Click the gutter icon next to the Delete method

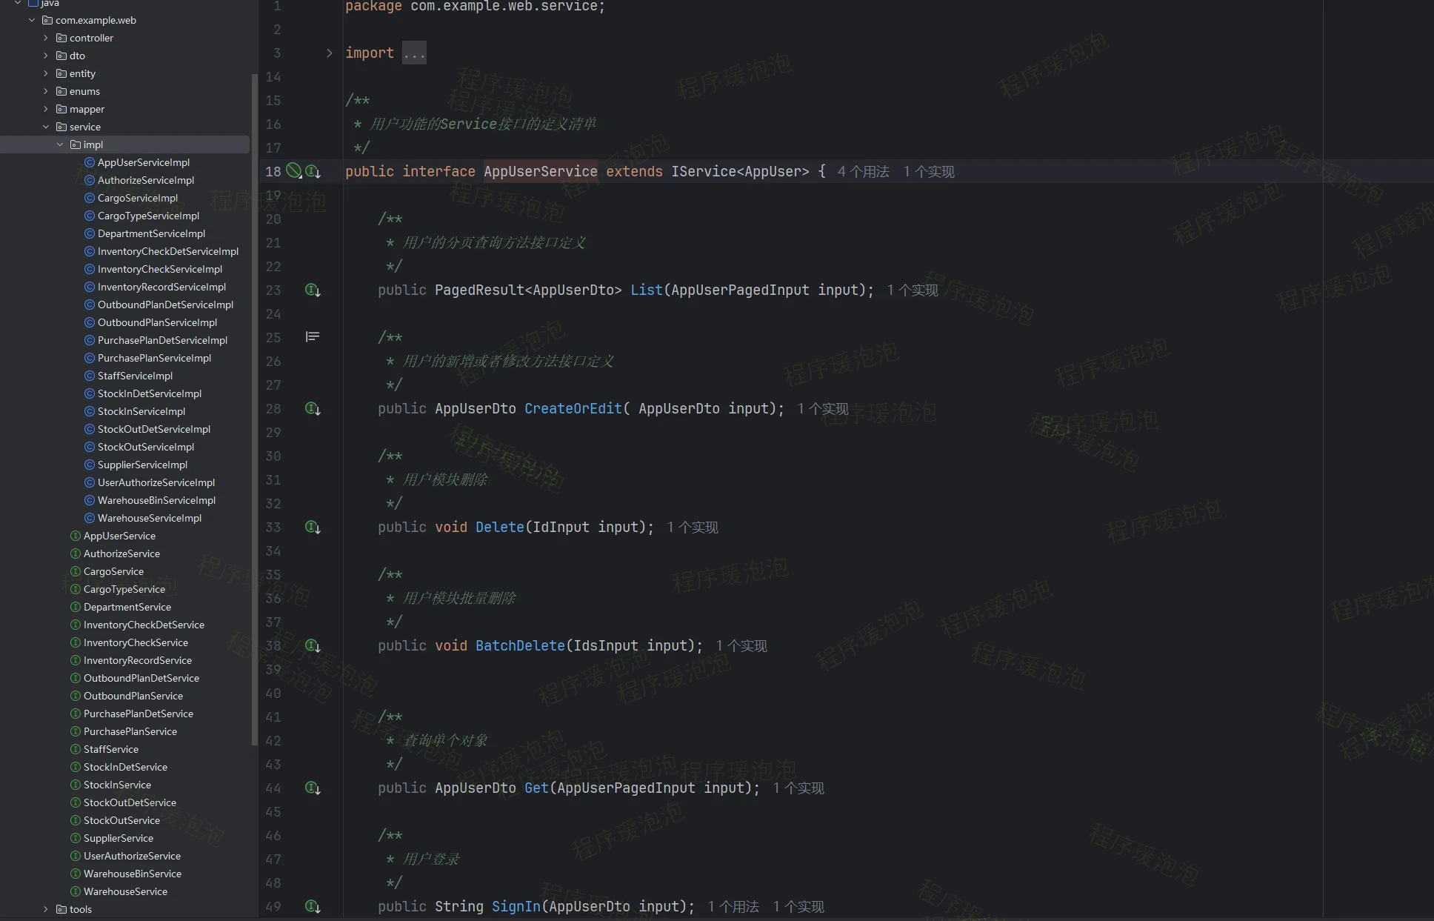tap(313, 528)
